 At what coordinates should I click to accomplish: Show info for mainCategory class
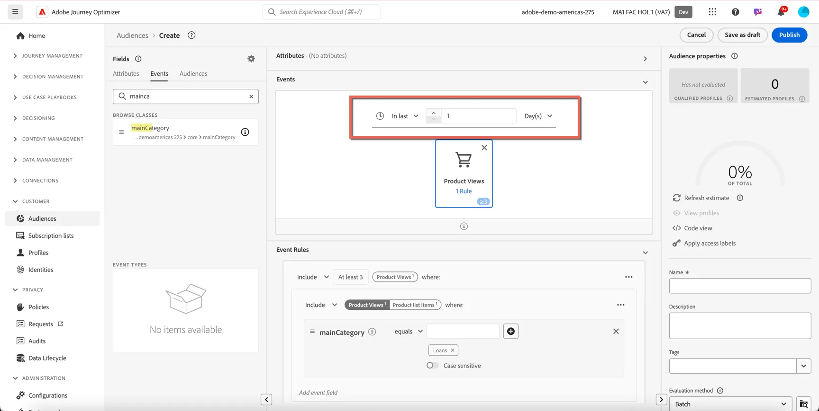coord(245,132)
